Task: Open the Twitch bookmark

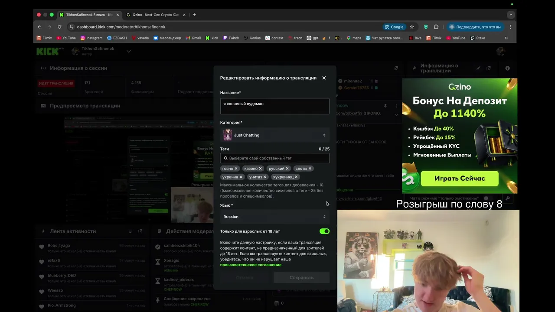Action: 231,38
